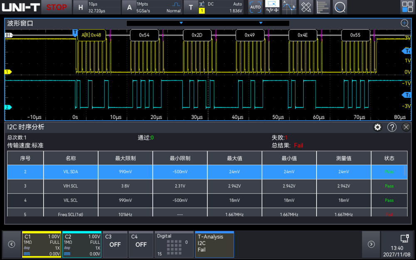Select the VIL.SCL table row

point(207,201)
